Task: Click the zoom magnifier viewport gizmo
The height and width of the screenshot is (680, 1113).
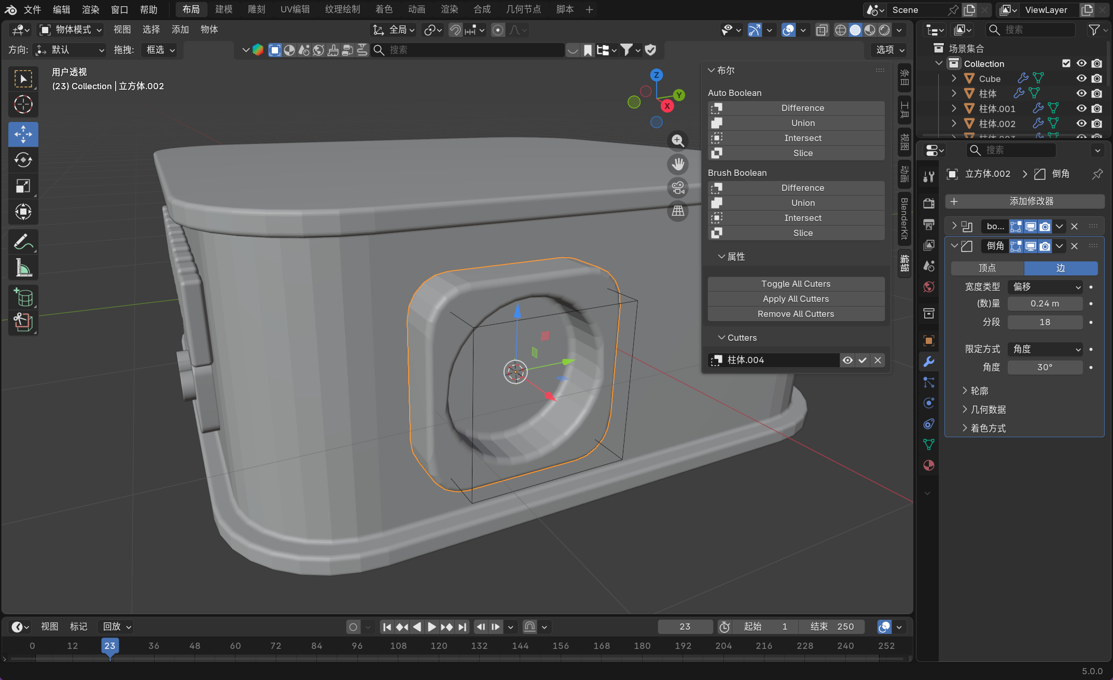Action: pos(678,141)
